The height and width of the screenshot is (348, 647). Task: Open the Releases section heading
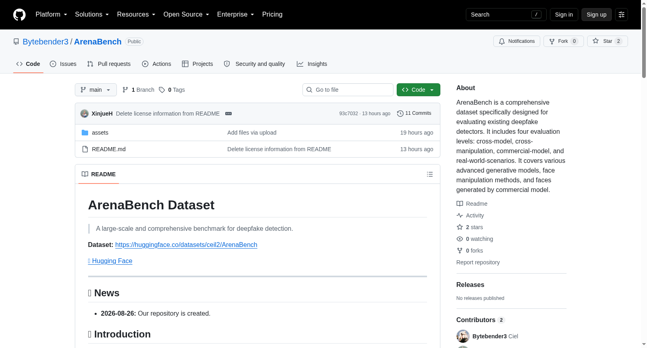coord(470,285)
